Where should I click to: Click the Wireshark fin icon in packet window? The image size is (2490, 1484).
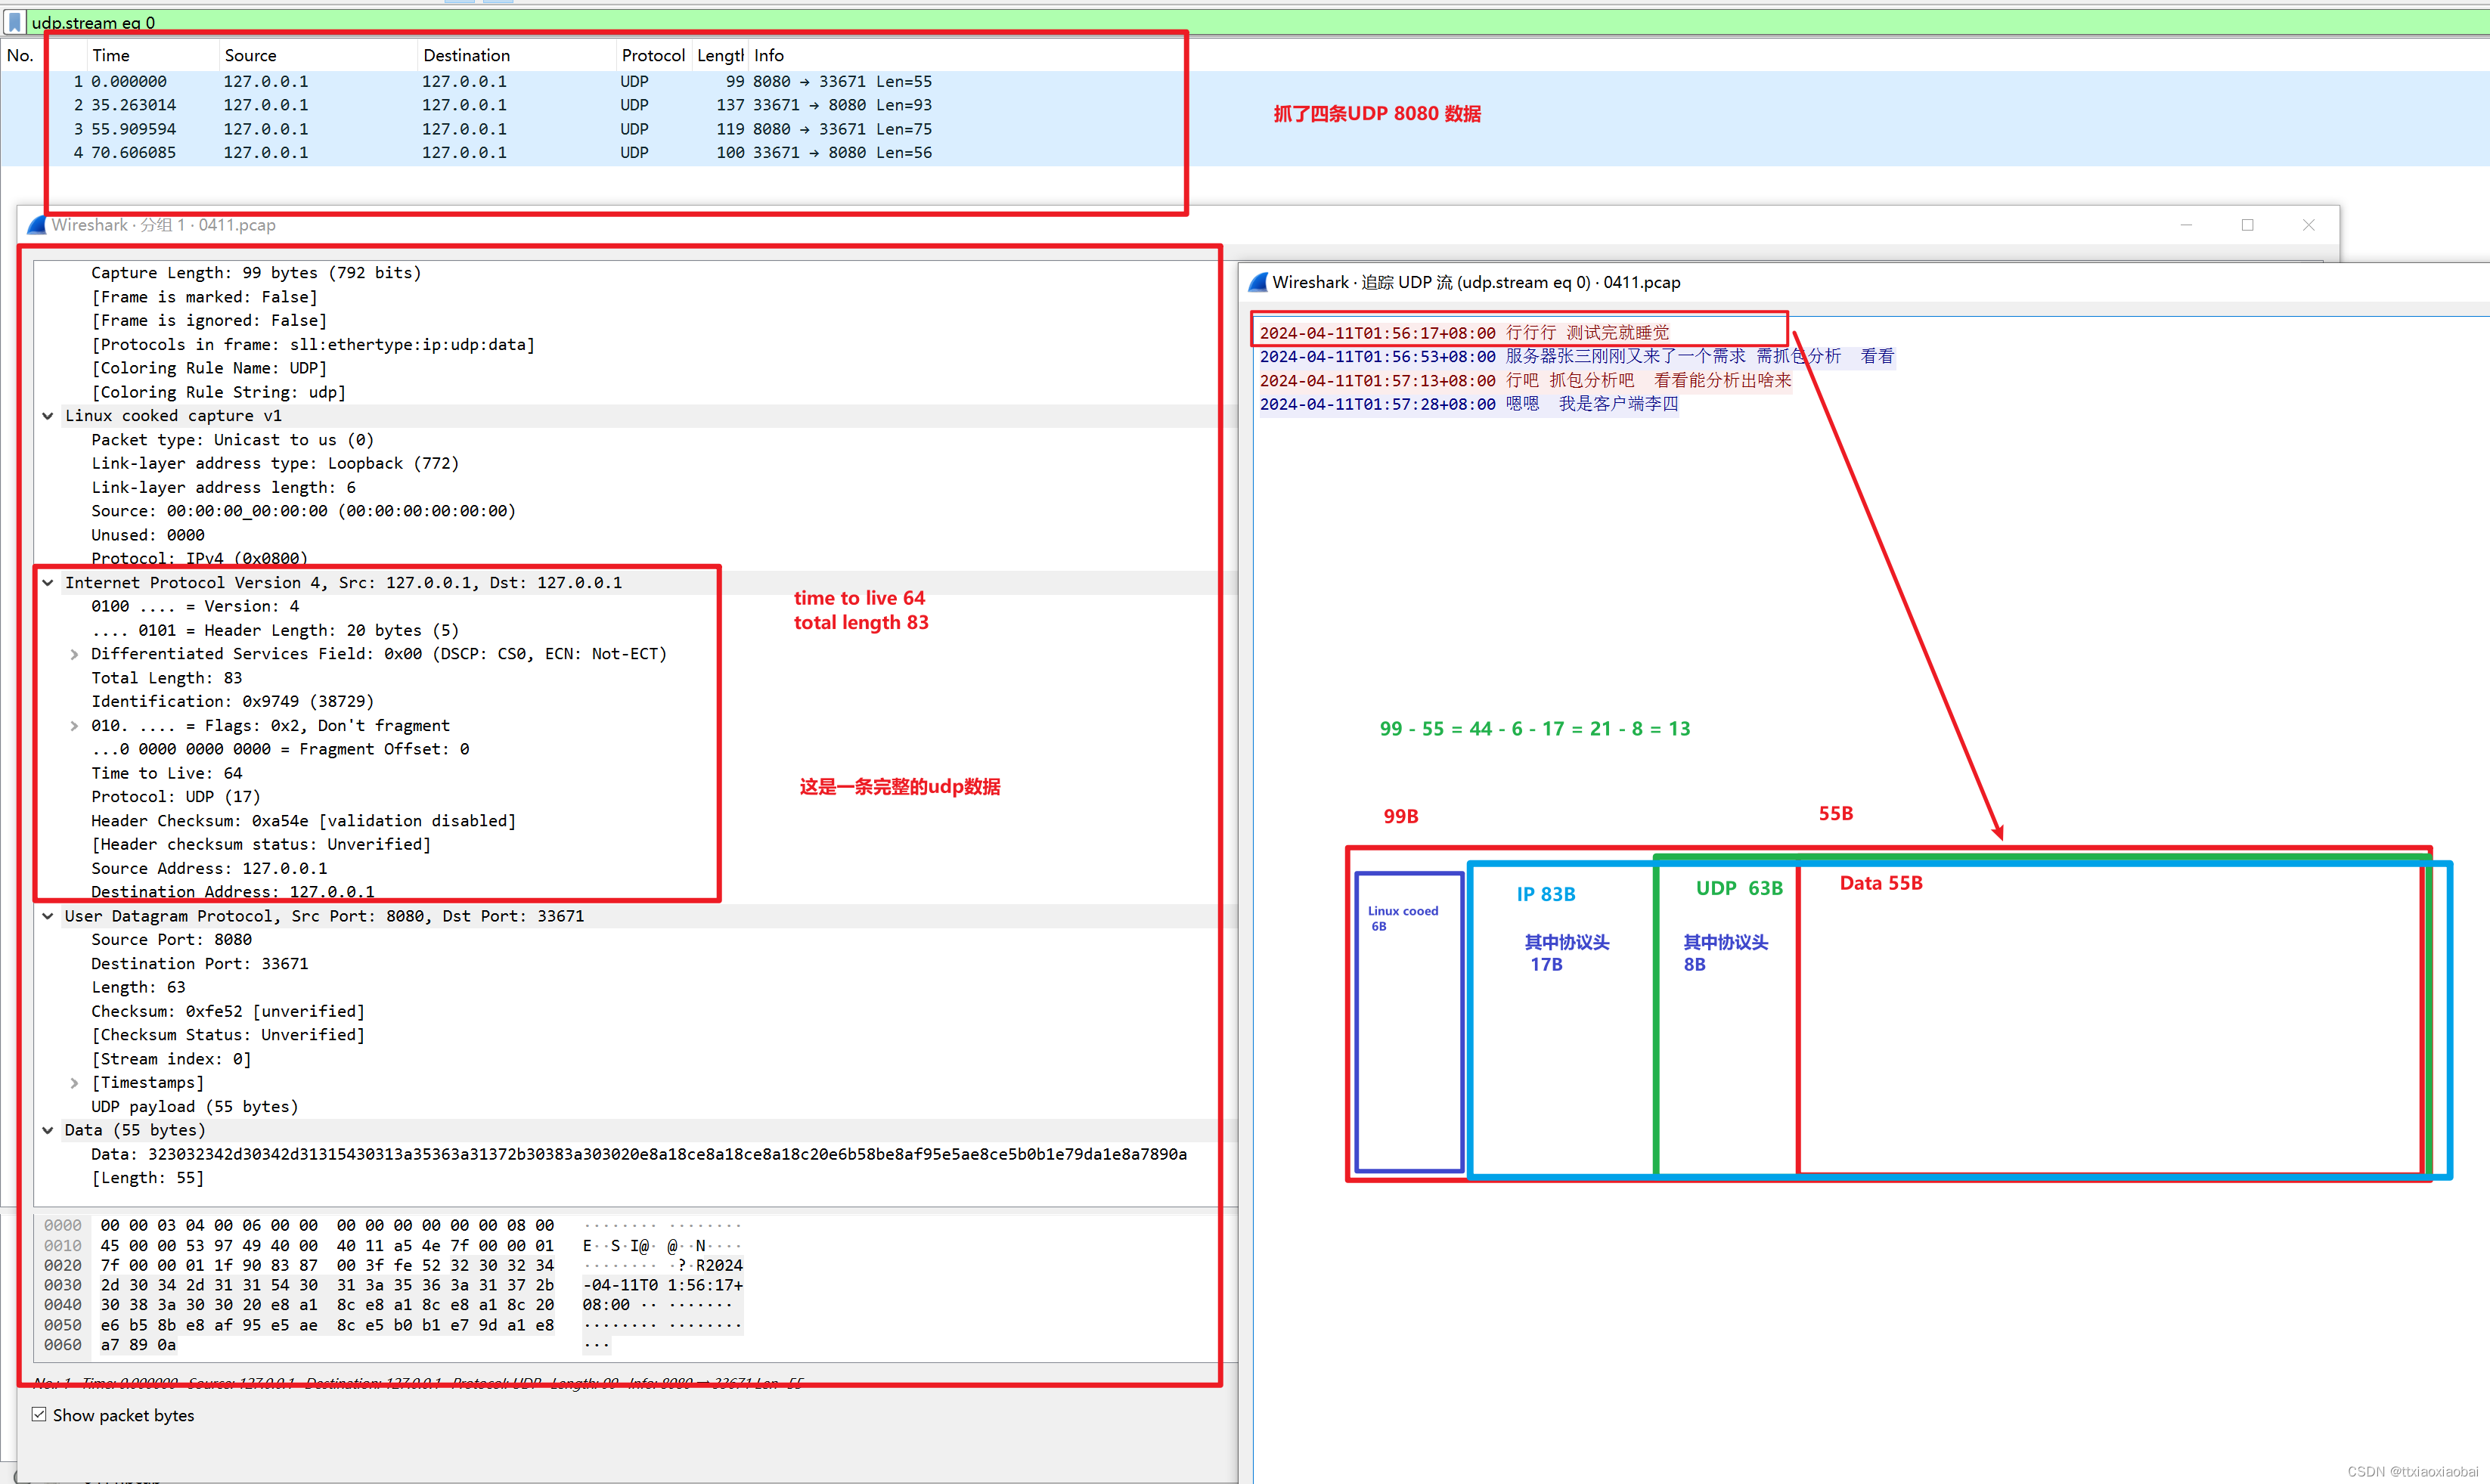pos(37,226)
